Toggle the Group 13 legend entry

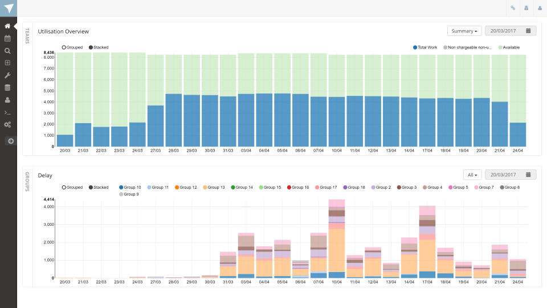point(214,187)
